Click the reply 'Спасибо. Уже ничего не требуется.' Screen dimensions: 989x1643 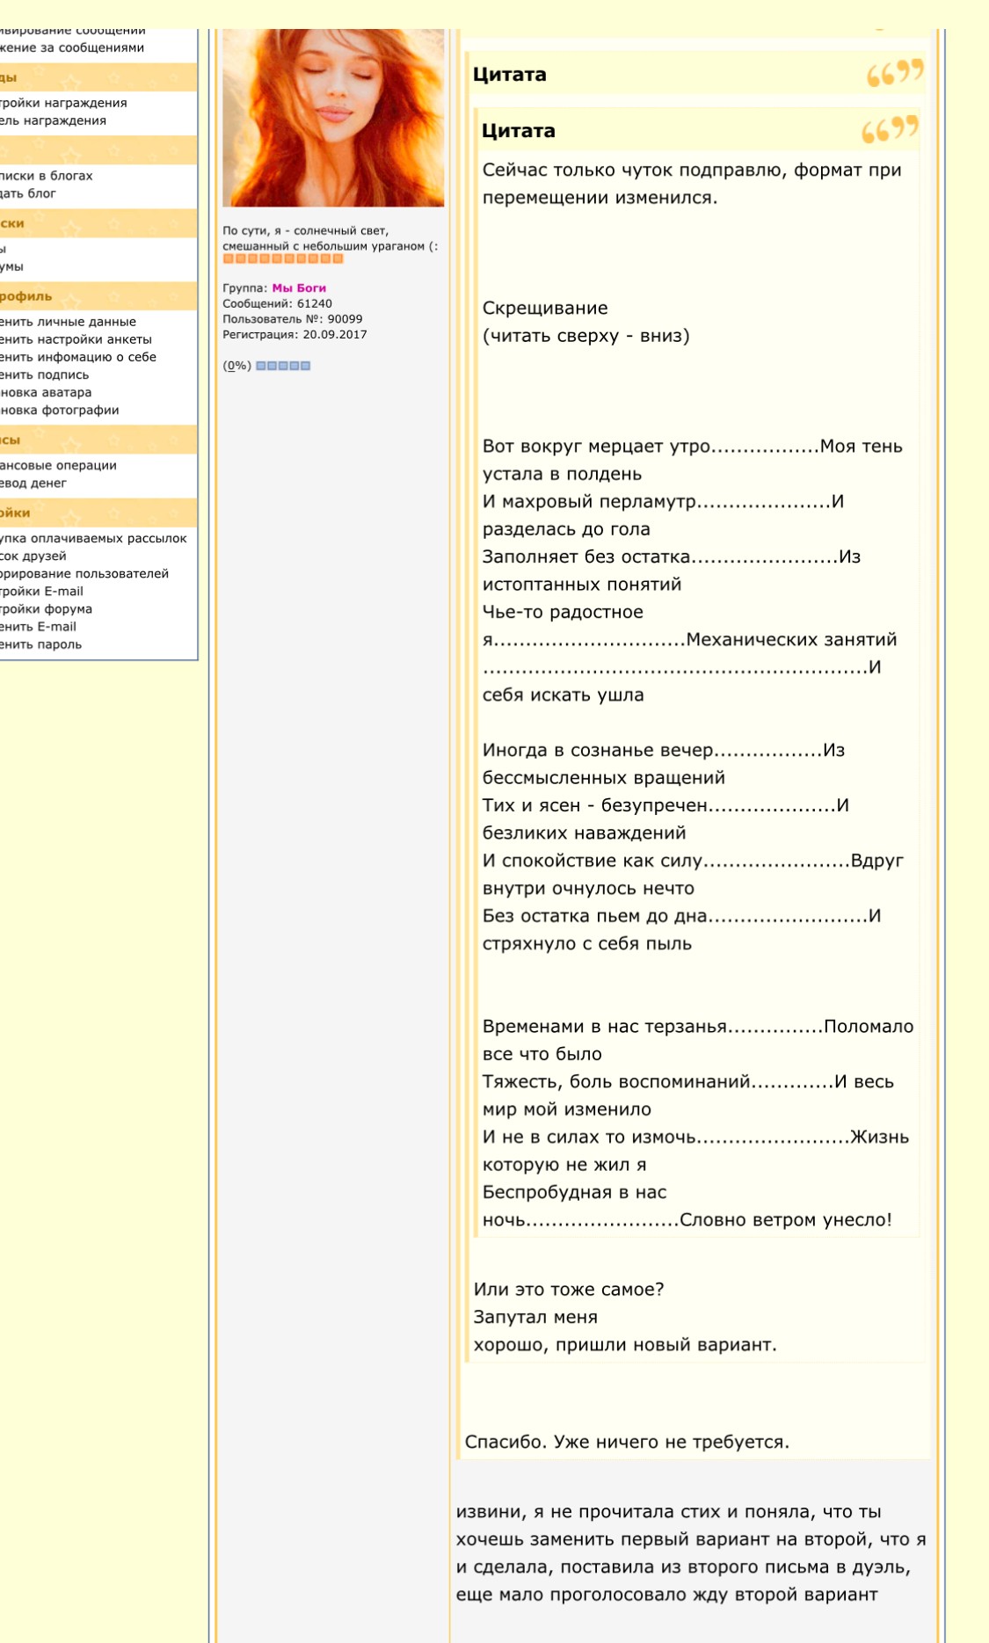pyautogui.click(x=627, y=1442)
